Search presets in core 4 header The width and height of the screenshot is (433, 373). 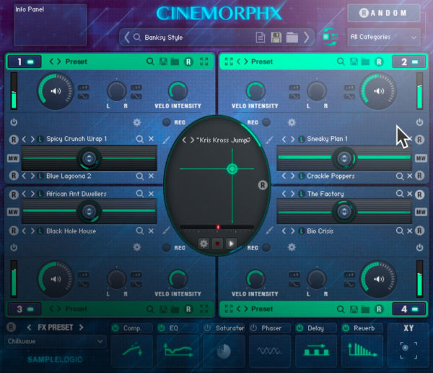pos(341,309)
